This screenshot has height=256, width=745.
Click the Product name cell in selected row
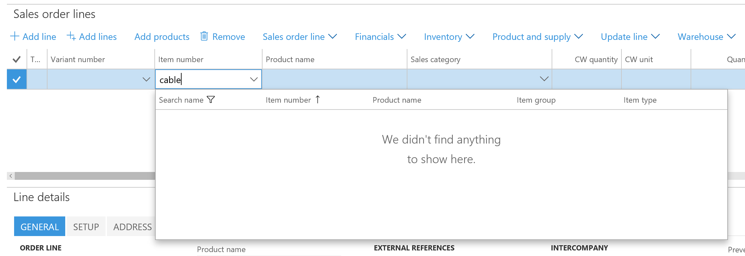(335, 79)
